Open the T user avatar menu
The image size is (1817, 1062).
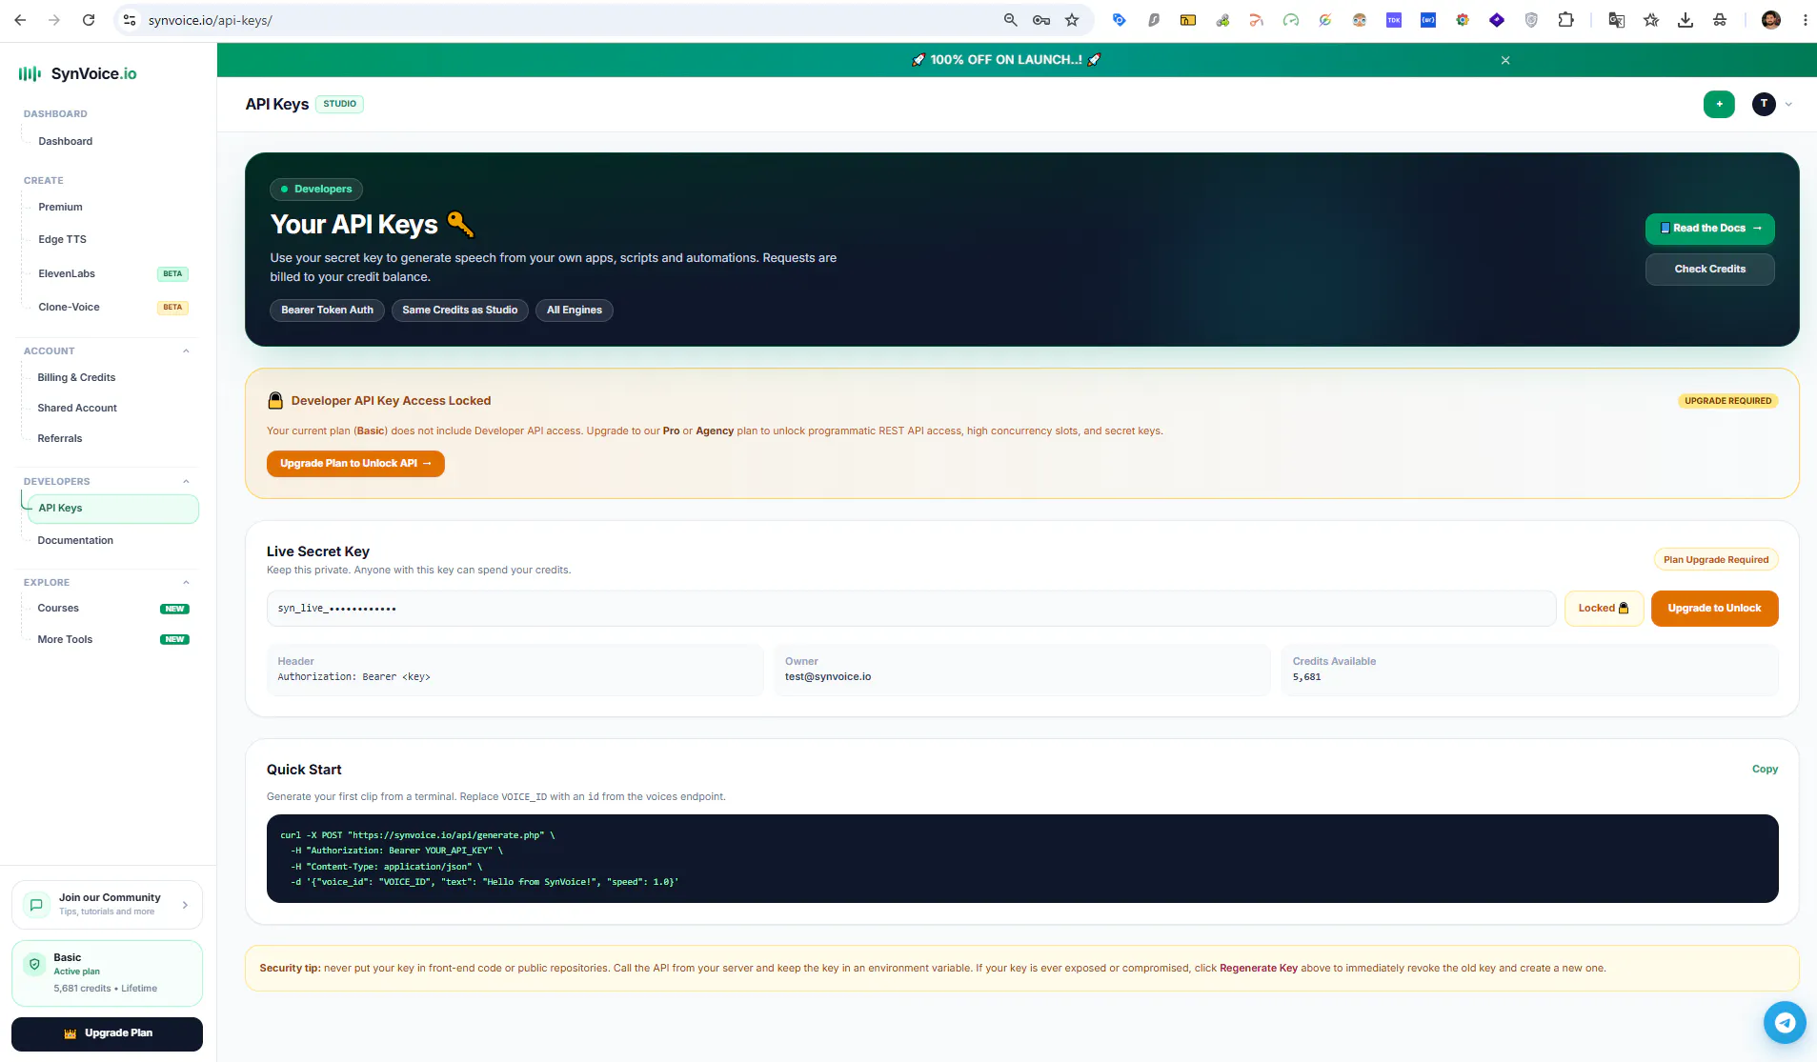click(x=1764, y=104)
